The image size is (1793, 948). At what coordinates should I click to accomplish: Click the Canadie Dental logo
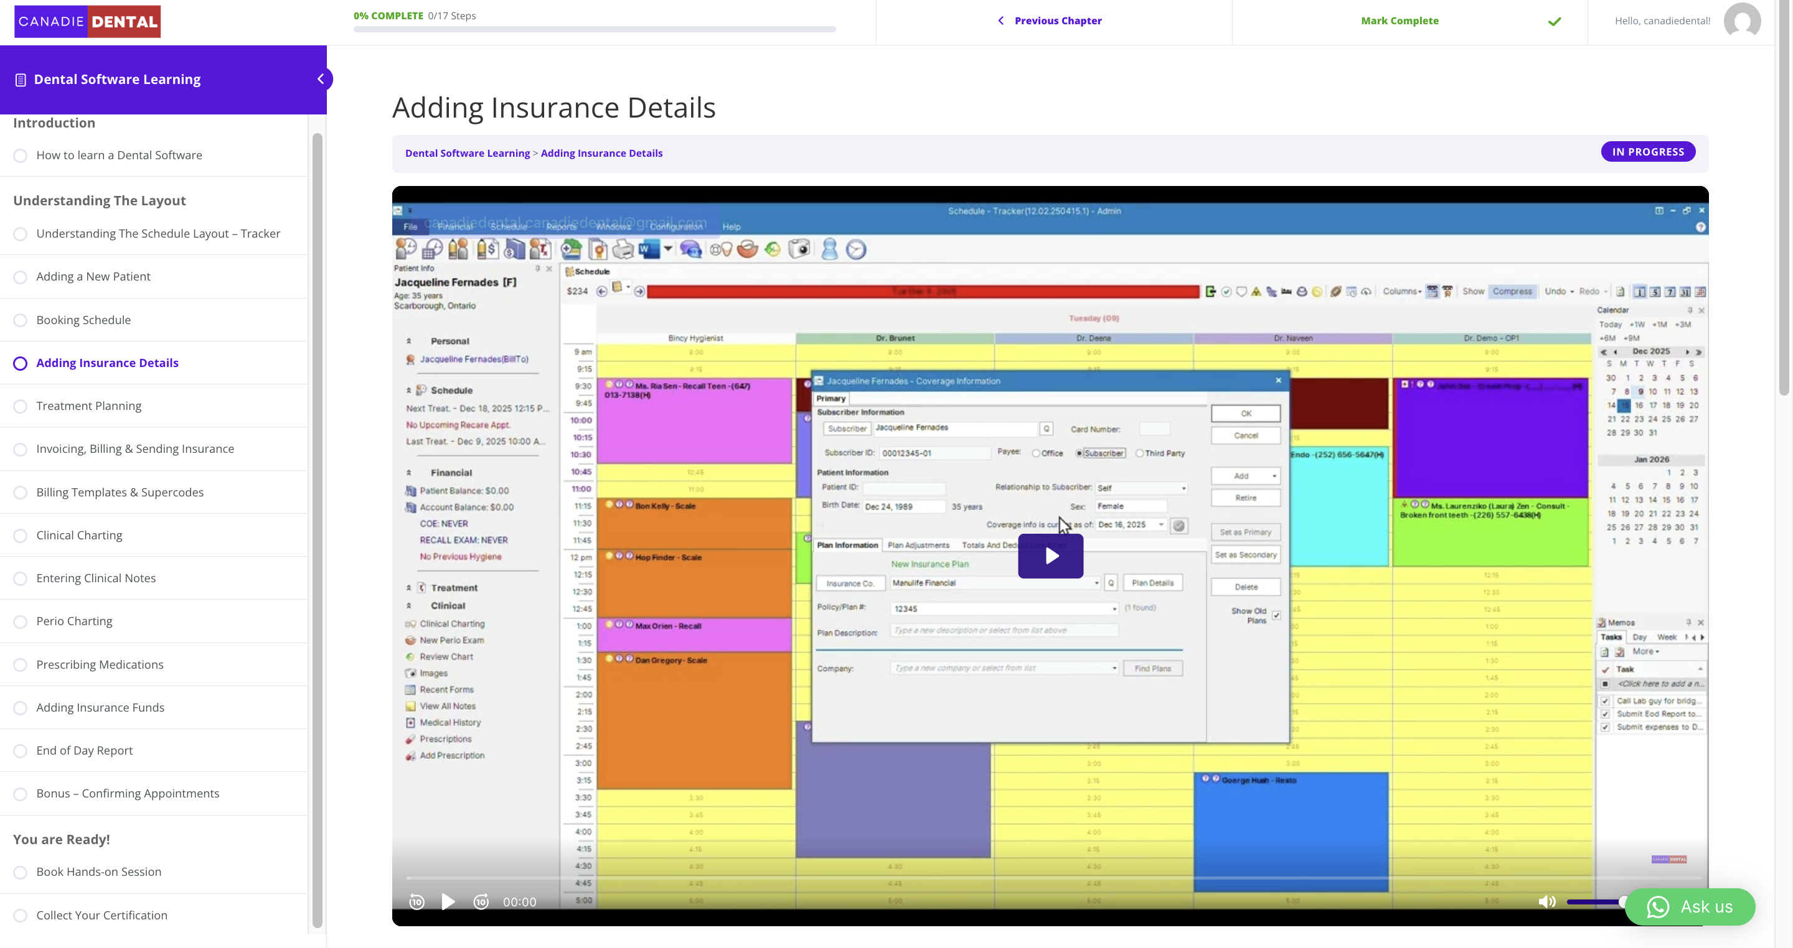tap(88, 21)
